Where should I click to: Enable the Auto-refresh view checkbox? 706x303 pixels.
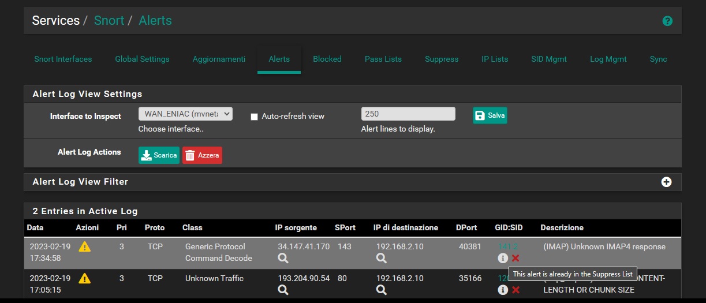(254, 117)
